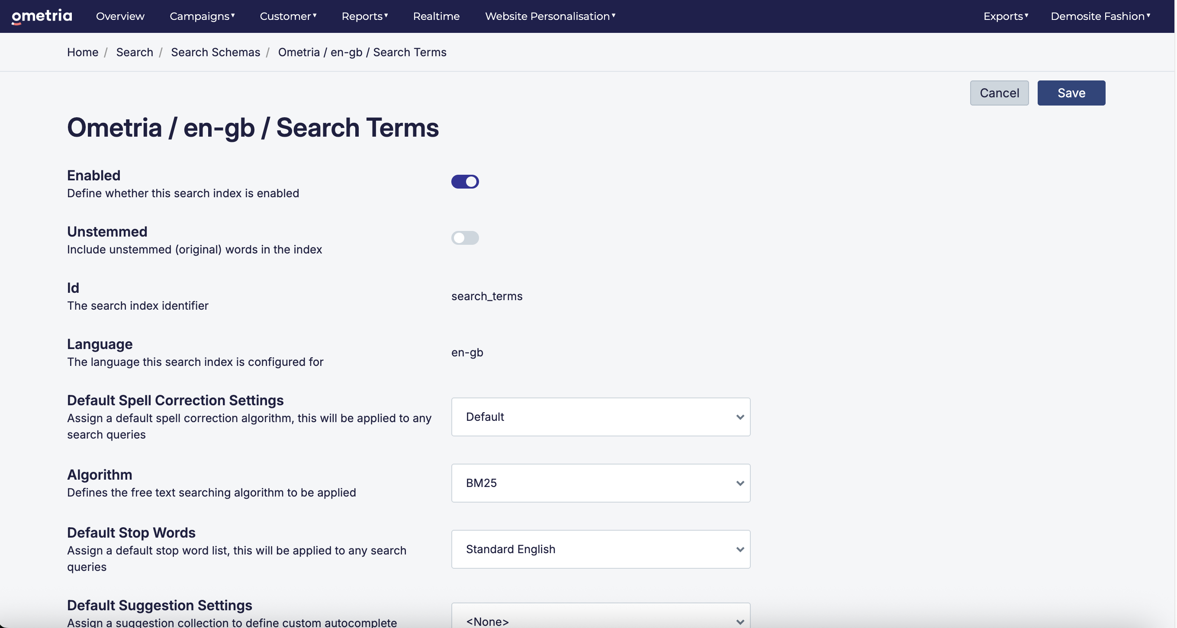This screenshot has width=1177, height=628.
Task: Open the Demosite Fashion account menu
Action: (x=1100, y=16)
